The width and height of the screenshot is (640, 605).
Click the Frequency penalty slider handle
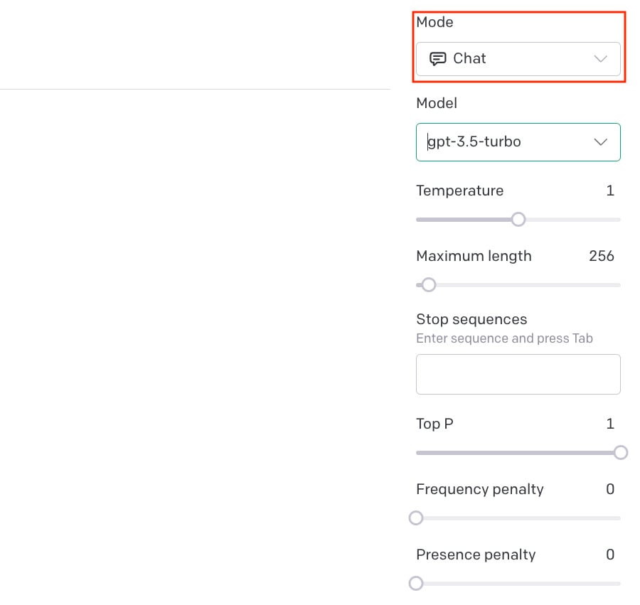[416, 518]
